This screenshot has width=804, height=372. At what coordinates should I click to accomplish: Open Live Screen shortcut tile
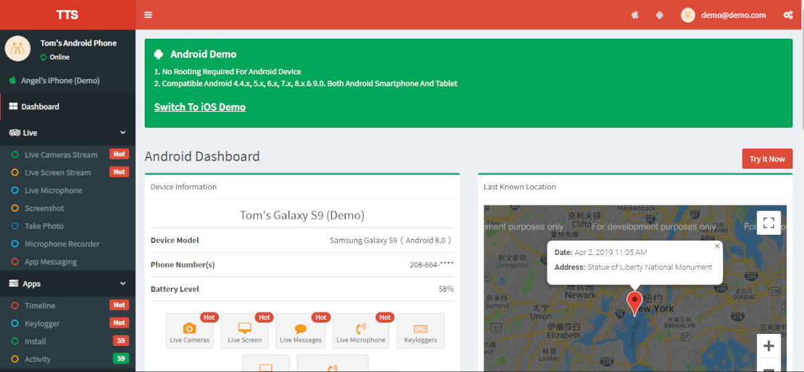(245, 331)
